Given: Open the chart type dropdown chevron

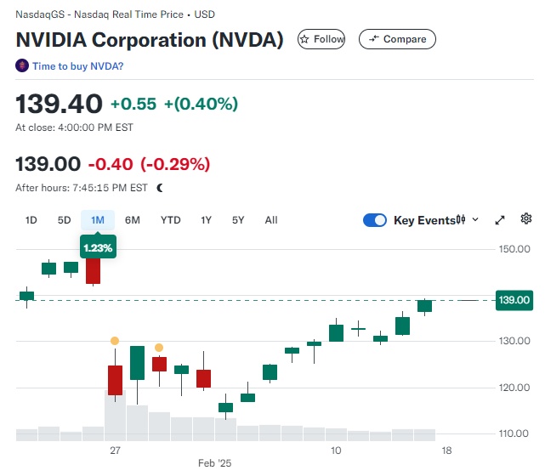Looking at the screenshot, I should point(475,220).
